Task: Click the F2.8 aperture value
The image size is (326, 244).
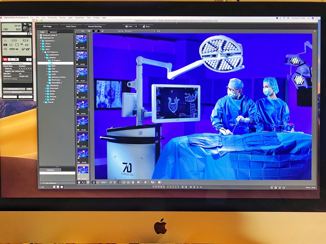Action: pyautogui.click(x=25, y=40)
